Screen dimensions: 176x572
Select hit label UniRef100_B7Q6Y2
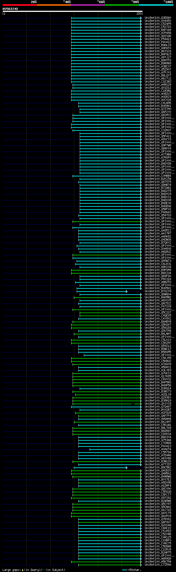coord(158,243)
